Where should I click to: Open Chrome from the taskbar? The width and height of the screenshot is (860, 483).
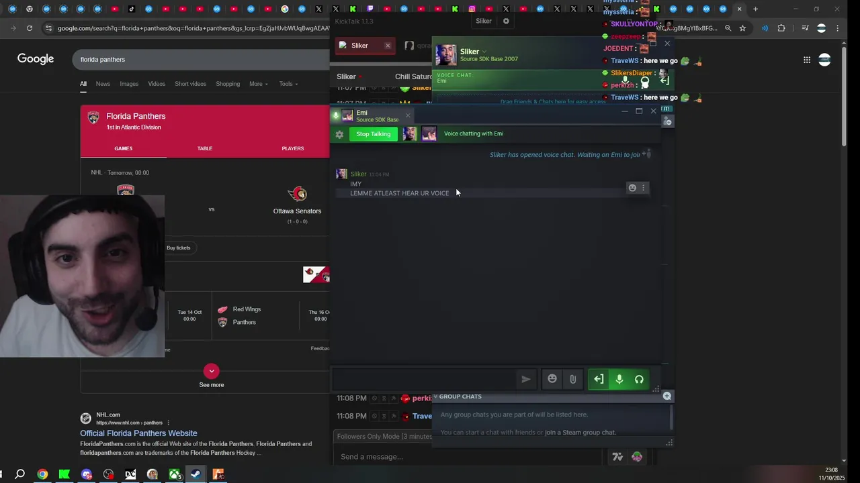(x=42, y=474)
